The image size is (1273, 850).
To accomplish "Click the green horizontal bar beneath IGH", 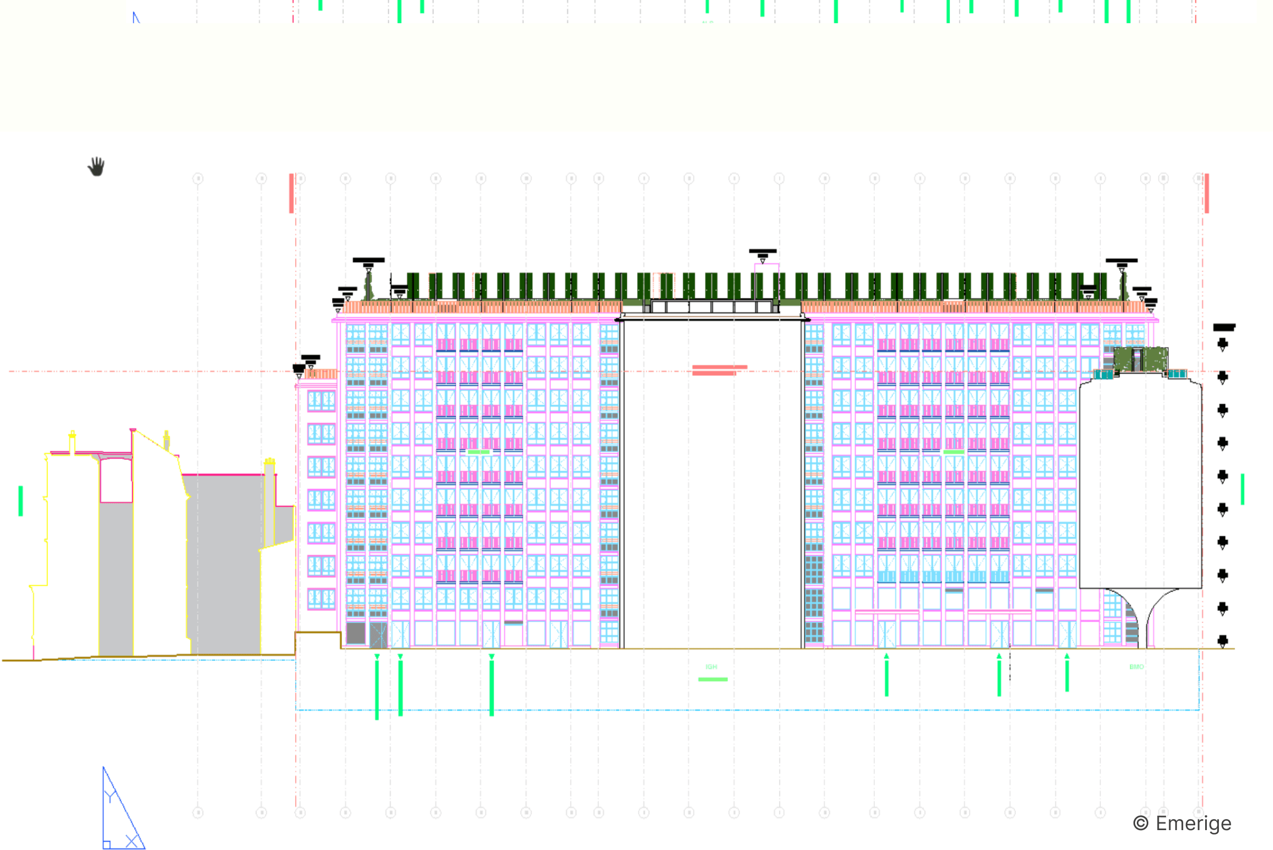I will (713, 679).
